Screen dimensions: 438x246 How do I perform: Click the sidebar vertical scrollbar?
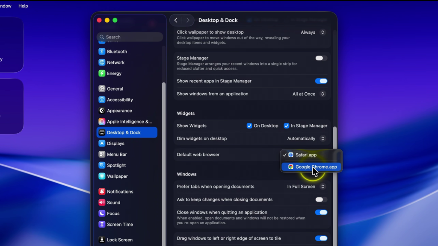tap(164, 164)
